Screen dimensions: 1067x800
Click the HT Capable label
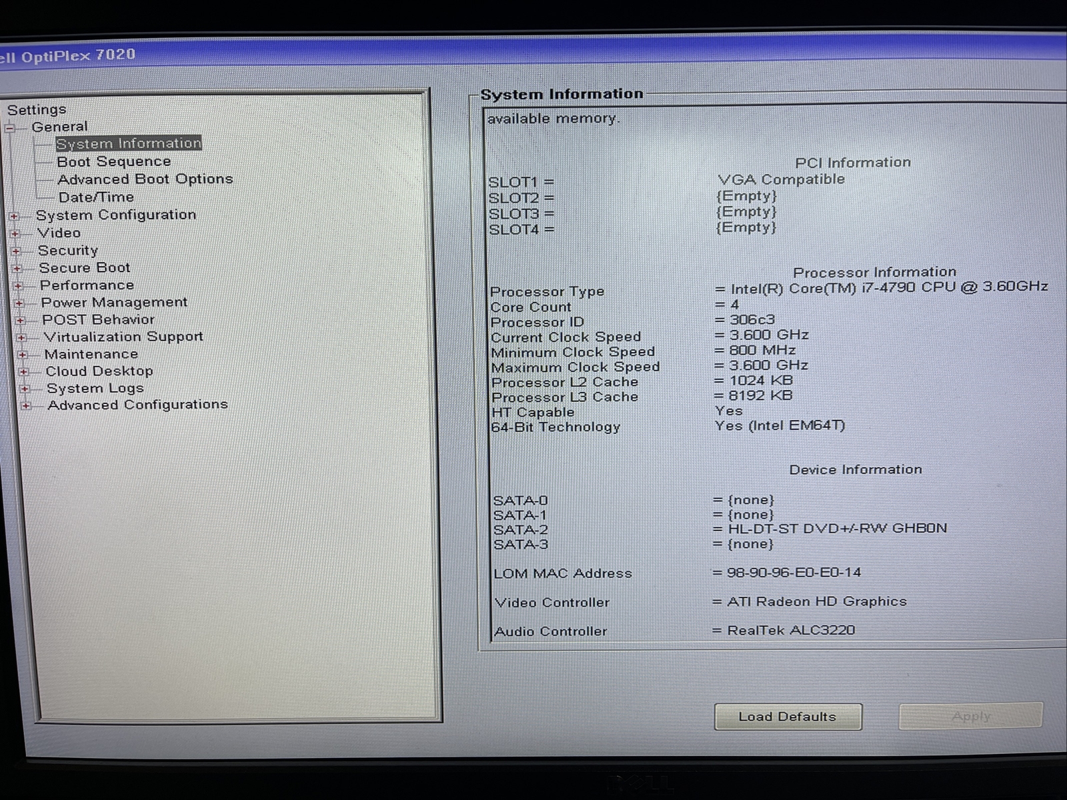pyautogui.click(x=533, y=413)
